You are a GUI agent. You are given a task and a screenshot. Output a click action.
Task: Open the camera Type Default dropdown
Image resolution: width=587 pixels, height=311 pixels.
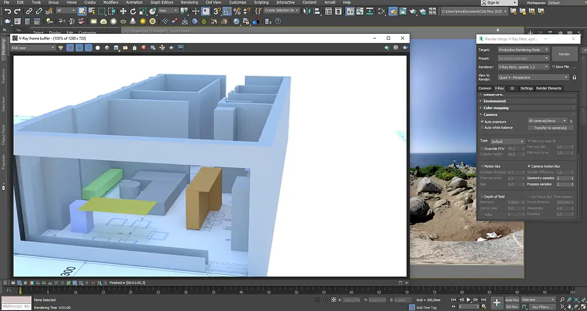(507, 141)
